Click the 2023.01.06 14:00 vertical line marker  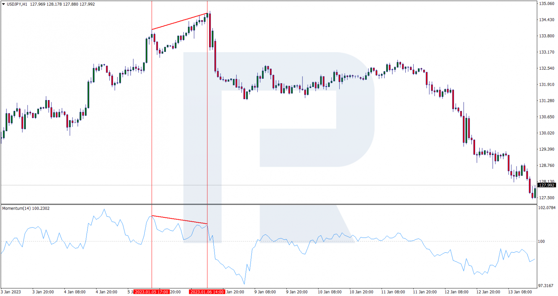[x=207, y=292]
